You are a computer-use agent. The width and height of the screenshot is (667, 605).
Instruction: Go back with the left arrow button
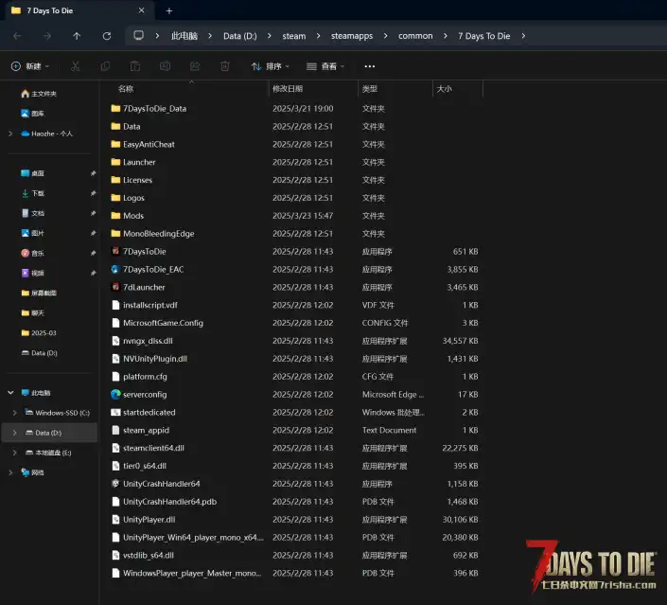pos(17,36)
